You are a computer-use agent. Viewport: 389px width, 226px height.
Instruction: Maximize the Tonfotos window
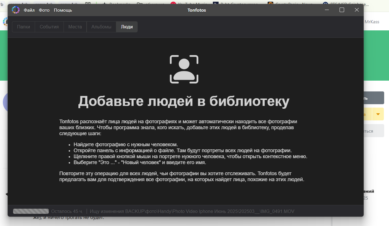(x=342, y=10)
